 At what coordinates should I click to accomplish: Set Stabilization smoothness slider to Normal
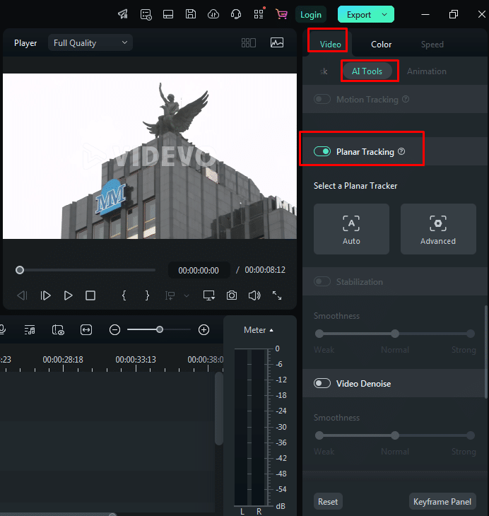(395, 334)
